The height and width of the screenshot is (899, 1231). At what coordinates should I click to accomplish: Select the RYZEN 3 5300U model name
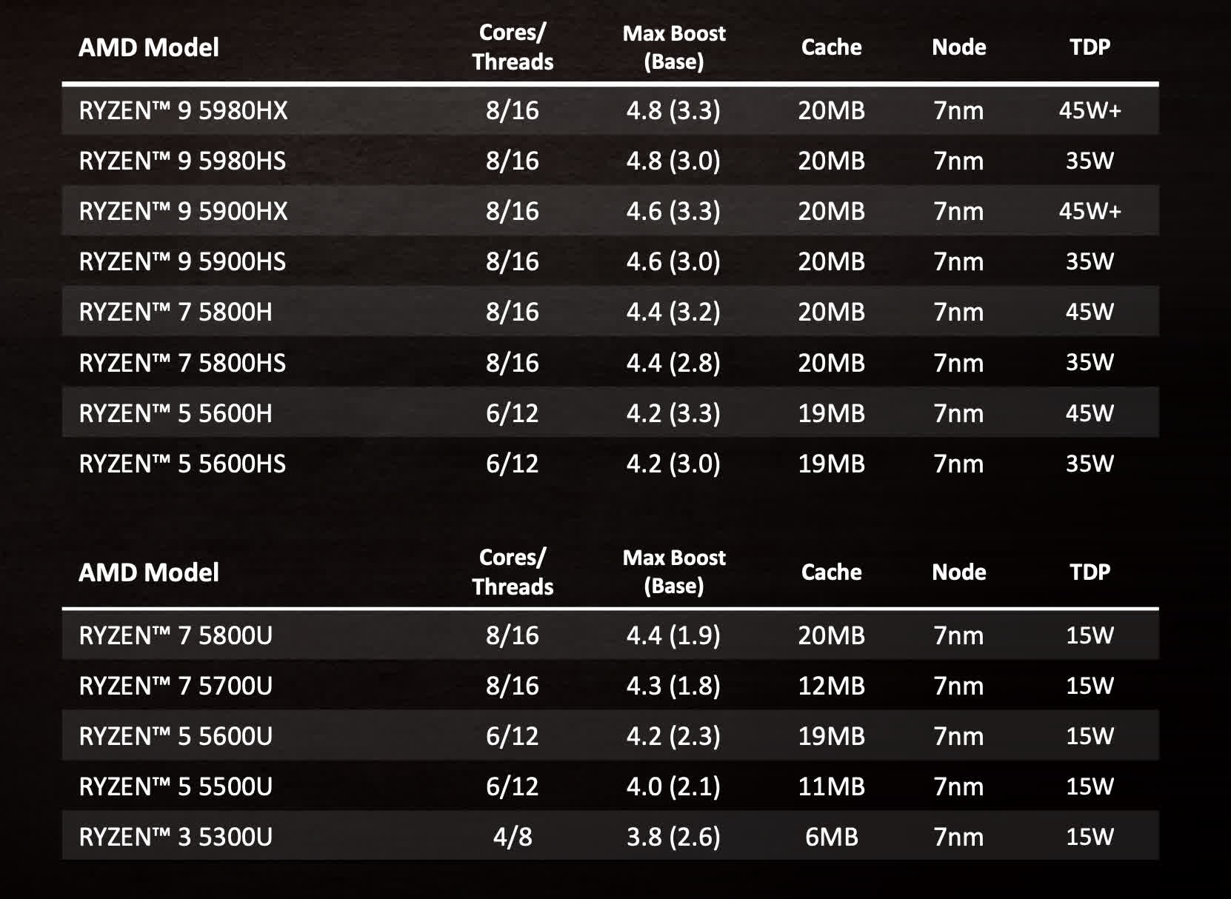pyautogui.click(x=176, y=837)
